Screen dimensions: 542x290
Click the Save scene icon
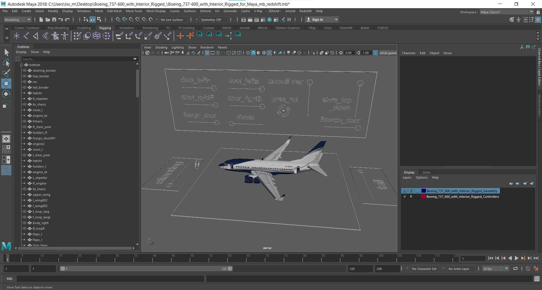[54, 19]
